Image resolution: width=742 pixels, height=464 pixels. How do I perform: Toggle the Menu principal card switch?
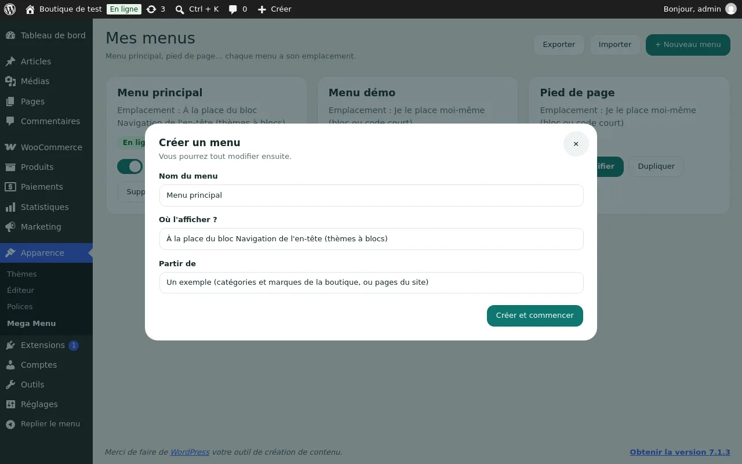(130, 166)
